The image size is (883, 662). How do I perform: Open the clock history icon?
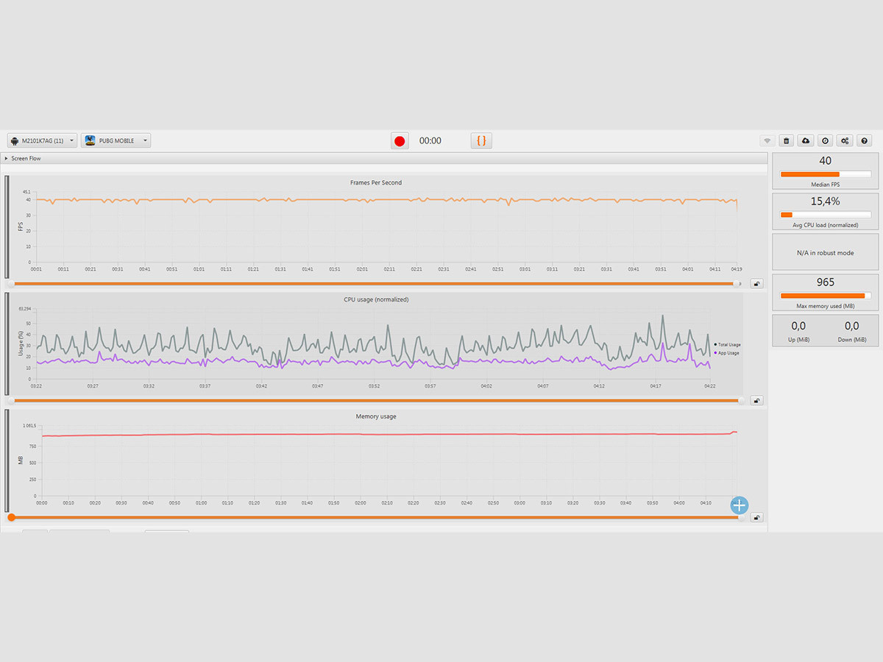[x=826, y=140]
